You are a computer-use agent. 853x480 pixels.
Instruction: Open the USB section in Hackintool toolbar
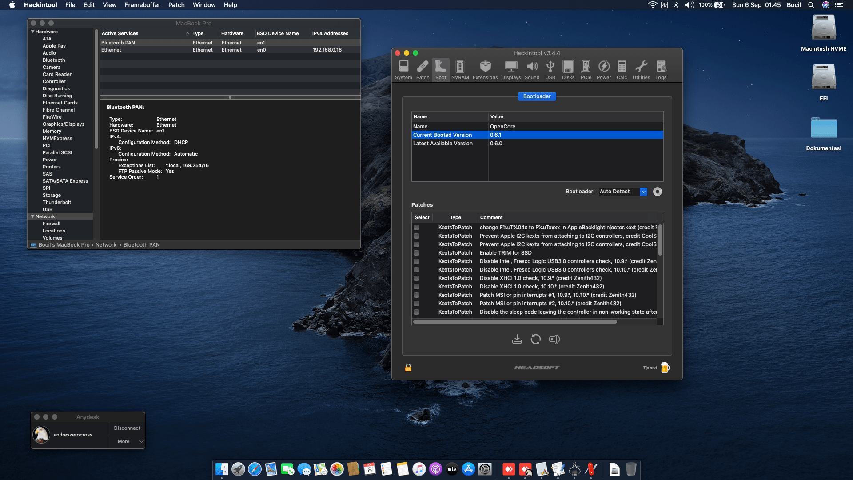click(x=550, y=70)
